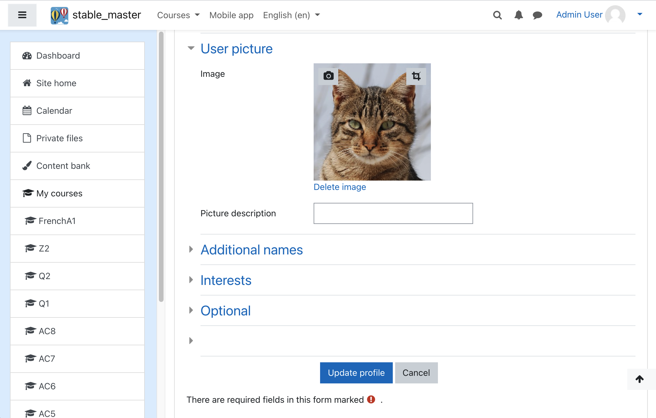Viewport: 656px width, 418px height.
Task: Click the Admin User avatar picture
Action: [615, 15]
